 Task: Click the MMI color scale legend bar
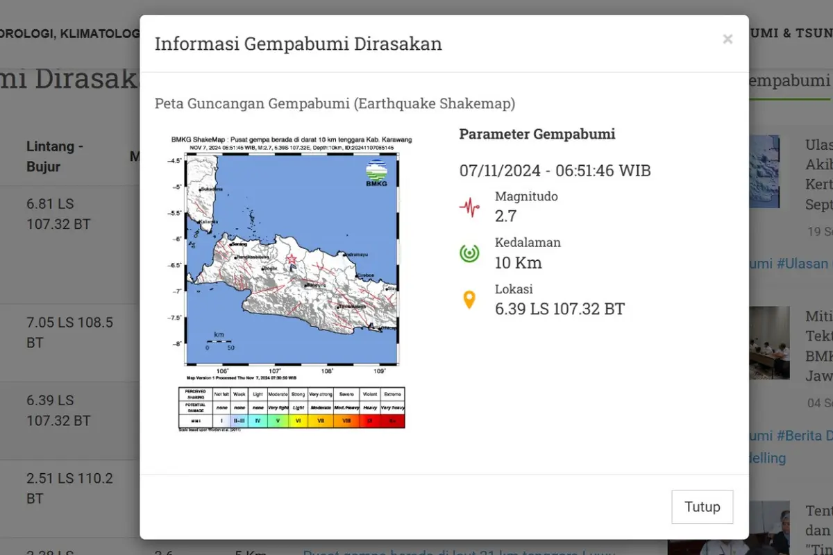(x=292, y=420)
